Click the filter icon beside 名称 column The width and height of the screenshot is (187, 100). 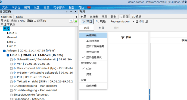(123, 37)
